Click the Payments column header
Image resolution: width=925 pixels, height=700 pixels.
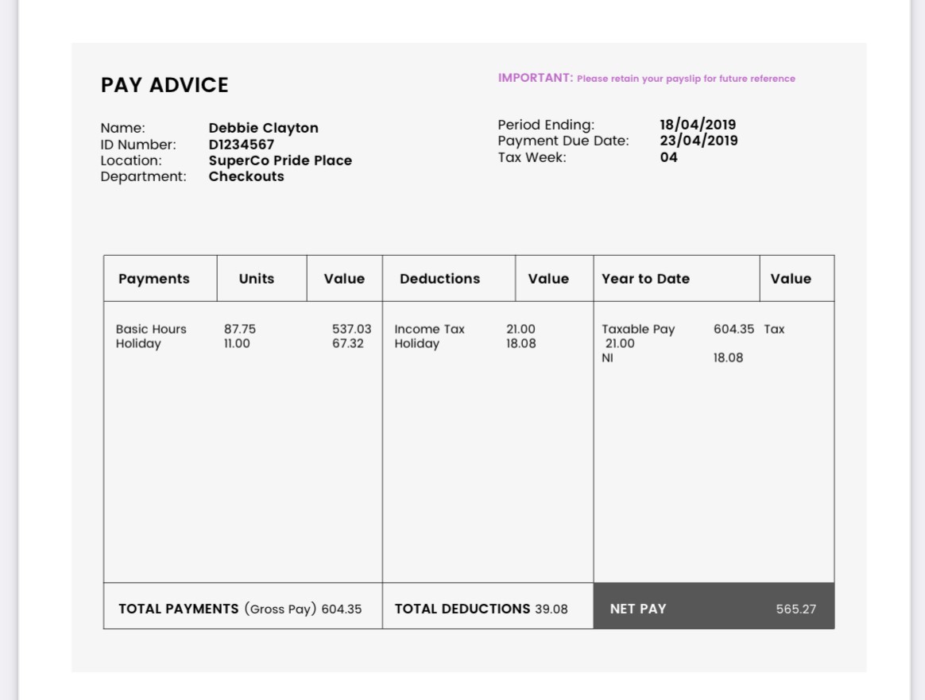(x=154, y=279)
